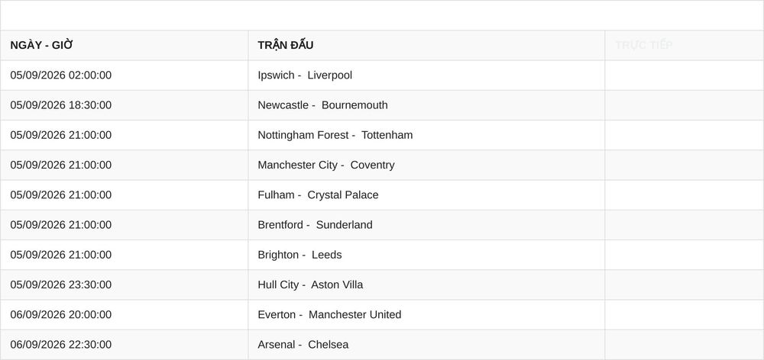Click the Arsenal - Chelsea fixture
This screenshot has height=360, width=764.
pos(303,345)
